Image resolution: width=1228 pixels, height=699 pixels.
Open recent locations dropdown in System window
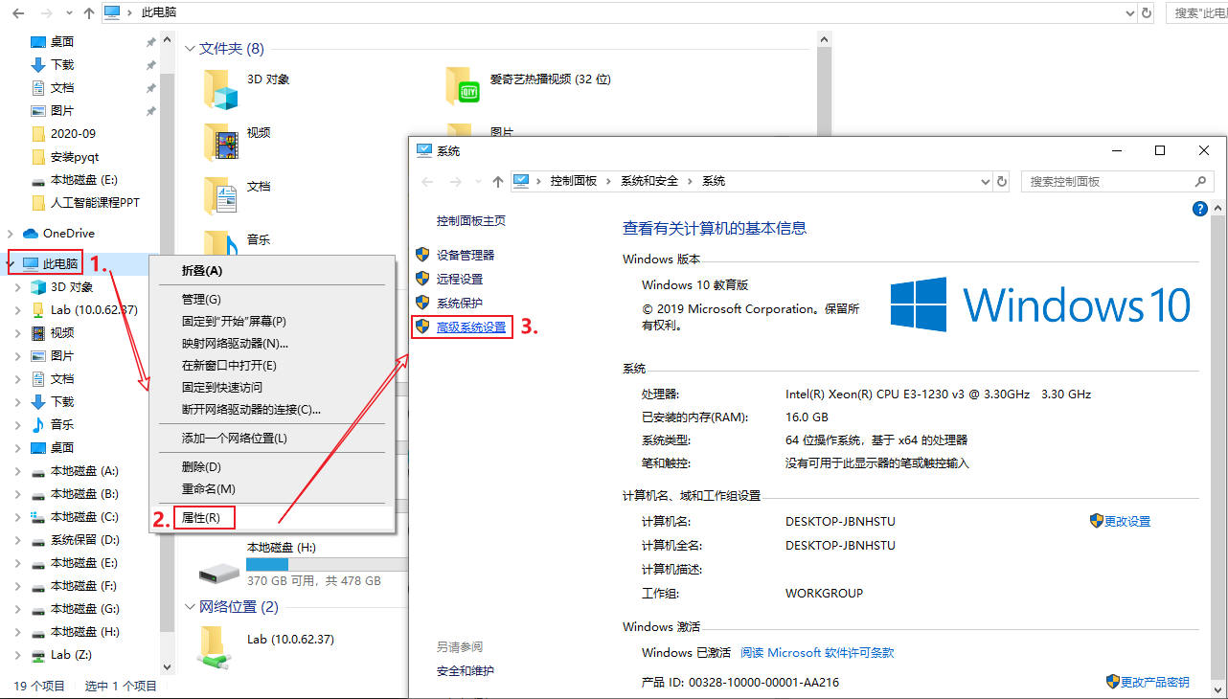click(477, 181)
